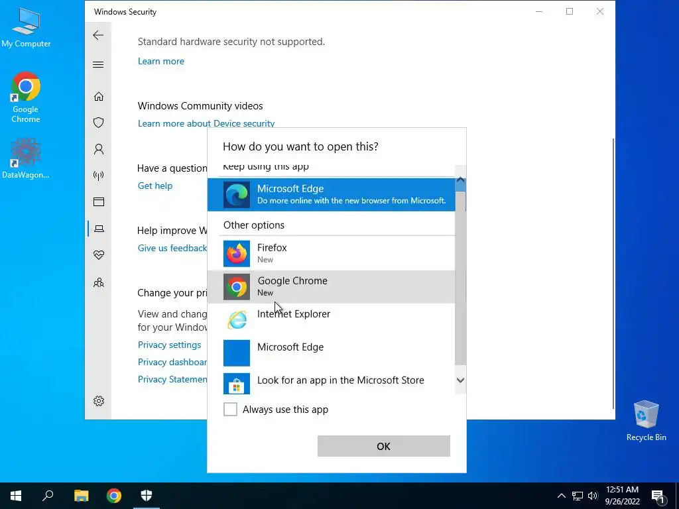Select the highlighted Microsoft Edge option
This screenshot has width=679, height=509.
click(x=332, y=194)
